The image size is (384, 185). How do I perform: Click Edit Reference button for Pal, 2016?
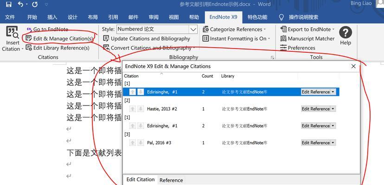(316, 143)
